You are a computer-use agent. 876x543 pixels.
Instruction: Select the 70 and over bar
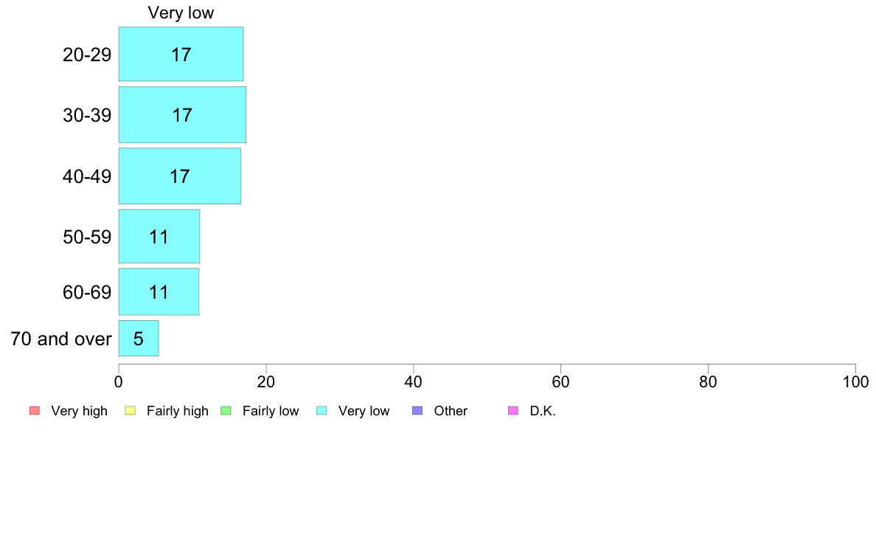click(x=139, y=339)
